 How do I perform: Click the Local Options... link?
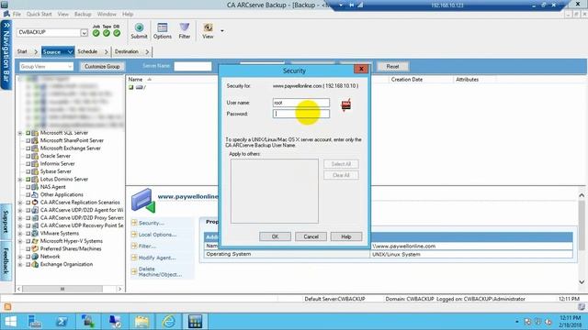click(x=157, y=235)
